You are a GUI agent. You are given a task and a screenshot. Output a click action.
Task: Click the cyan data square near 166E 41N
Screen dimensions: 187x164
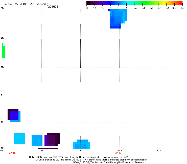(19, 139)
